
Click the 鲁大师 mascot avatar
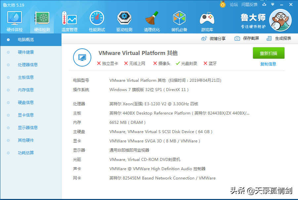280,20
